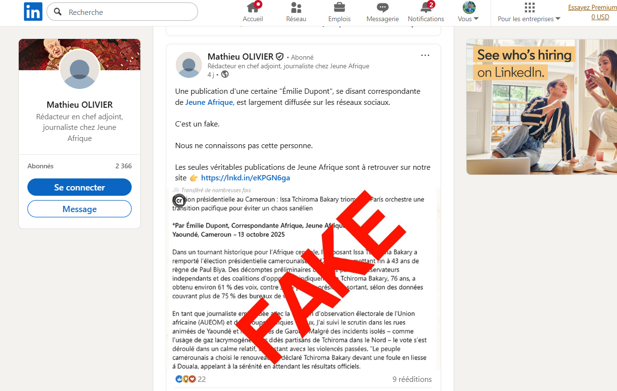Click the LinkedIn logo icon
This screenshot has height=391, width=617.
[33, 12]
